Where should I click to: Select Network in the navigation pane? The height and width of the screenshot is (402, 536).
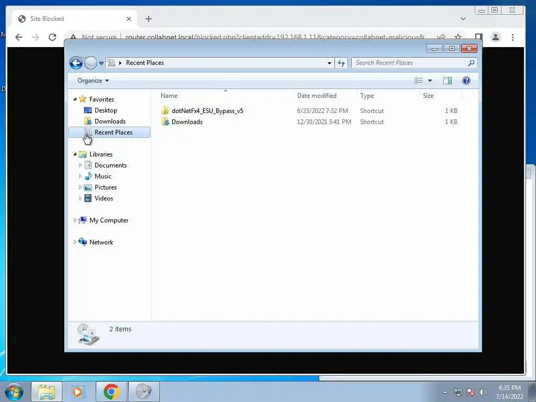click(101, 242)
